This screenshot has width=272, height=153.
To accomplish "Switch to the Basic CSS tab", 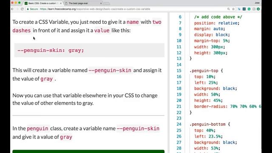I will pyautogui.click(x=43, y=3).
